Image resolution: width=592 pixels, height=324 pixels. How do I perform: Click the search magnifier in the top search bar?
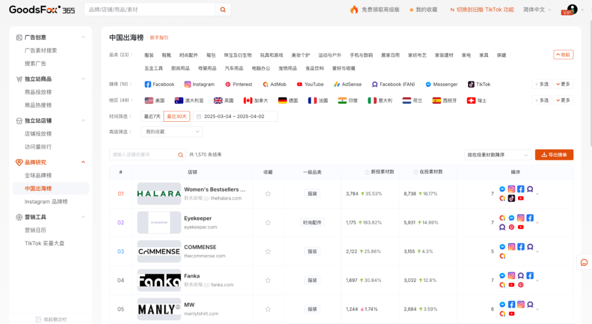tap(223, 9)
